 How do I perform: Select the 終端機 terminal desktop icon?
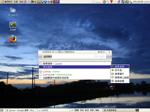[x=13, y=26]
